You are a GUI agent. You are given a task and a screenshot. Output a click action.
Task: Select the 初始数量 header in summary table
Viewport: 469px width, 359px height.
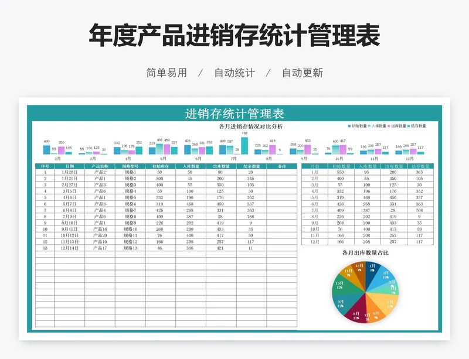[341, 166]
